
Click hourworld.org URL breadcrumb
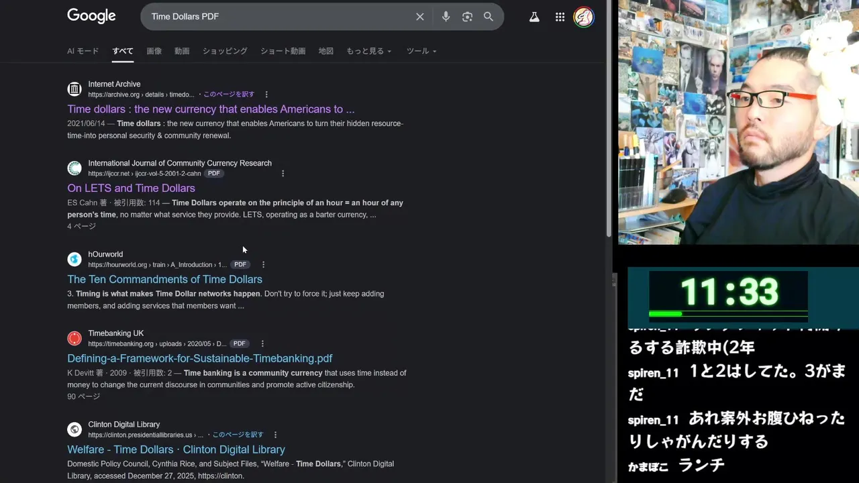coord(157,265)
